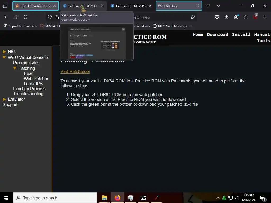Close the first Patcharobi tab

click(x=102, y=6)
